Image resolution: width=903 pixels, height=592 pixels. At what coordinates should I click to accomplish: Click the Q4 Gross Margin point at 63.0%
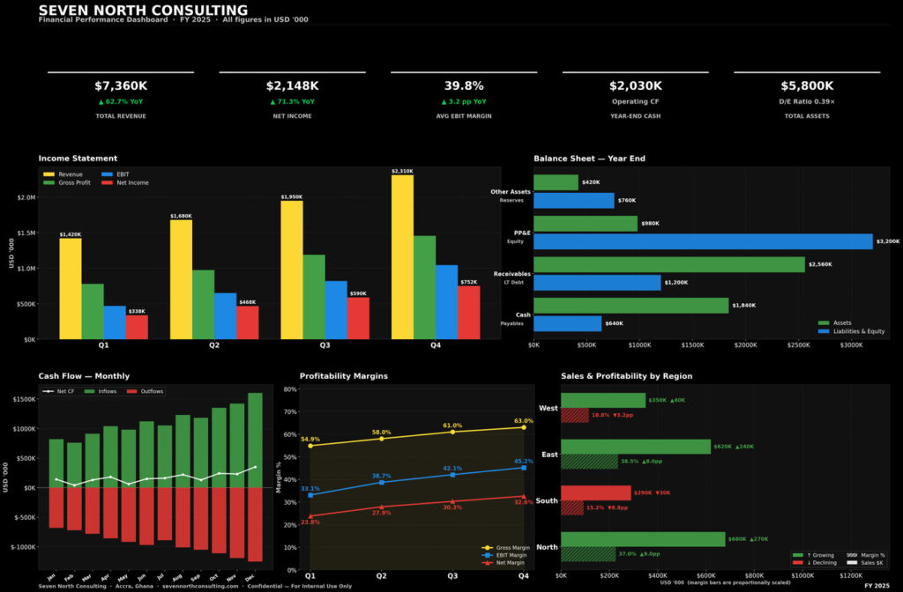point(523,428)
